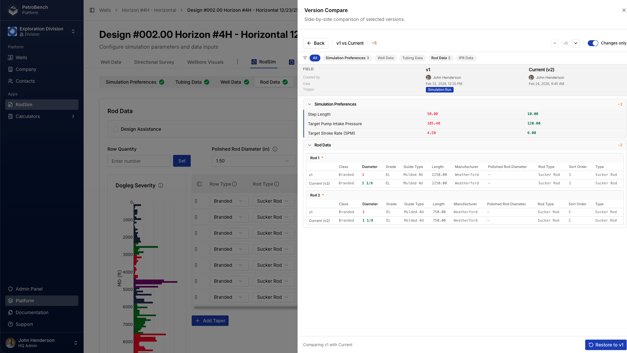Click the PetroBench logo
This screenshot has height=353, width=627.
tap(12, 10)
